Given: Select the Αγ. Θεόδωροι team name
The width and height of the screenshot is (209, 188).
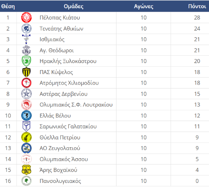Looking at the screenshot, I should click(56, 51).
